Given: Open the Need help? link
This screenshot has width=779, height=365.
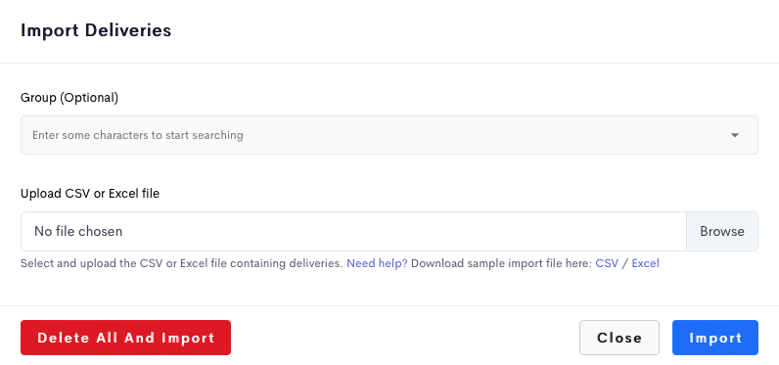Looking at the screenshot, I should coord(377,263).
